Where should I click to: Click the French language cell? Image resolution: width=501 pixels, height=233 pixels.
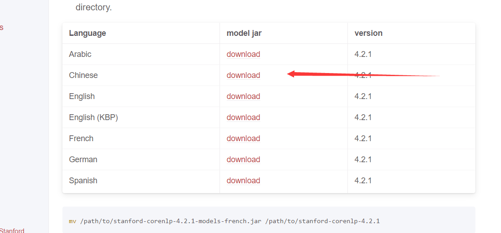click(81, 138)
